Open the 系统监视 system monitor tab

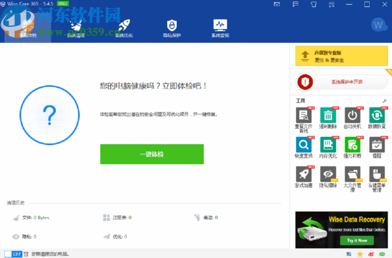click(220, 28)
